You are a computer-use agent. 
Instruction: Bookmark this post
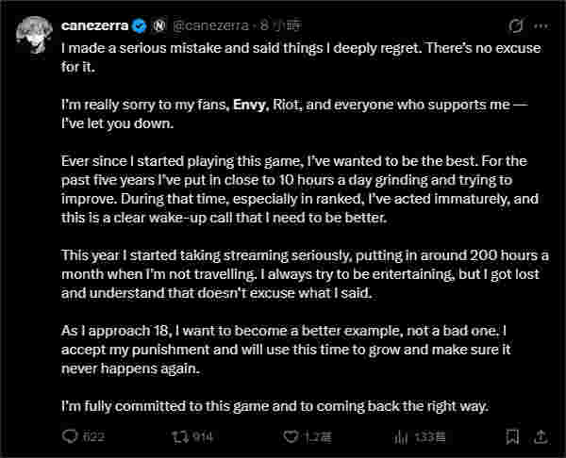[511, 436]
